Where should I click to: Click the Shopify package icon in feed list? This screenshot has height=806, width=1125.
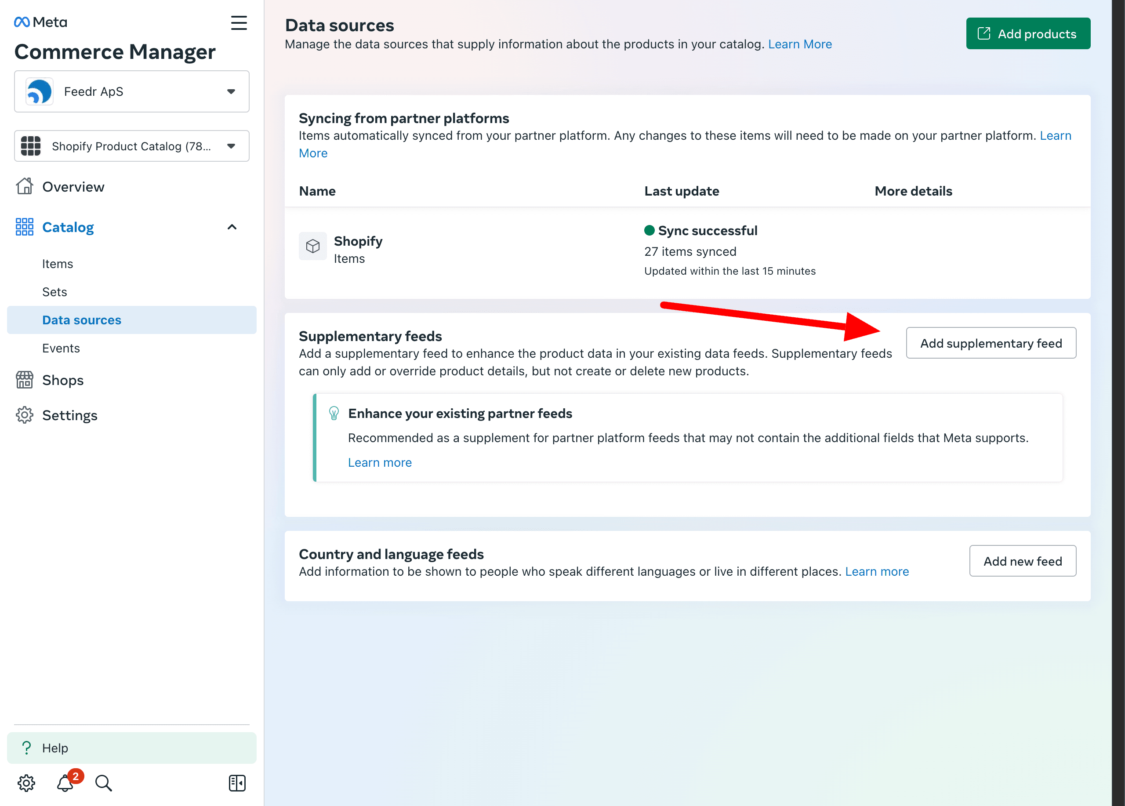pos(313,246)
